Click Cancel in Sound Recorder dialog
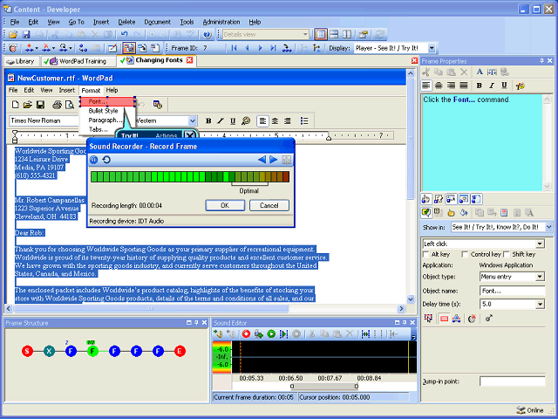This screenshot has height=419, width=558. click(269, 206)
